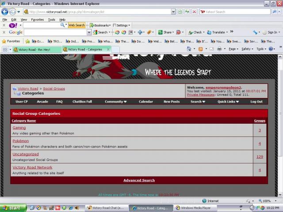
Task: Open the forum Search dropdown
Action: [198, 102]
